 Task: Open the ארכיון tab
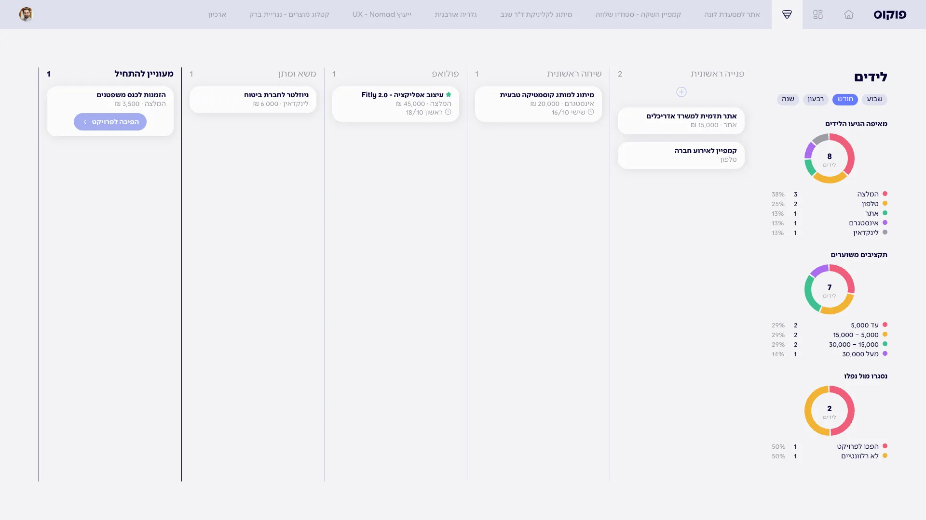217,14
